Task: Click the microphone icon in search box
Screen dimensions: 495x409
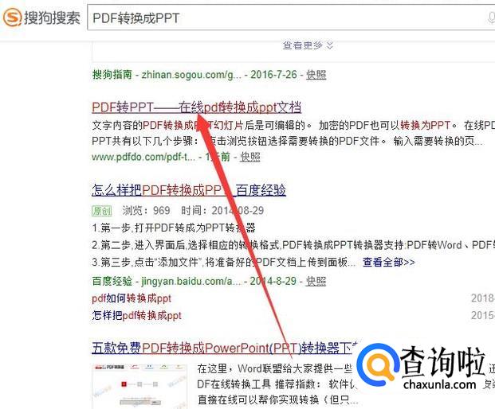Action: point(491,18)
